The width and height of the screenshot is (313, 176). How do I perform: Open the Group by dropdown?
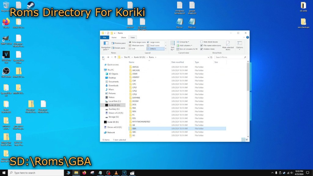183,42
